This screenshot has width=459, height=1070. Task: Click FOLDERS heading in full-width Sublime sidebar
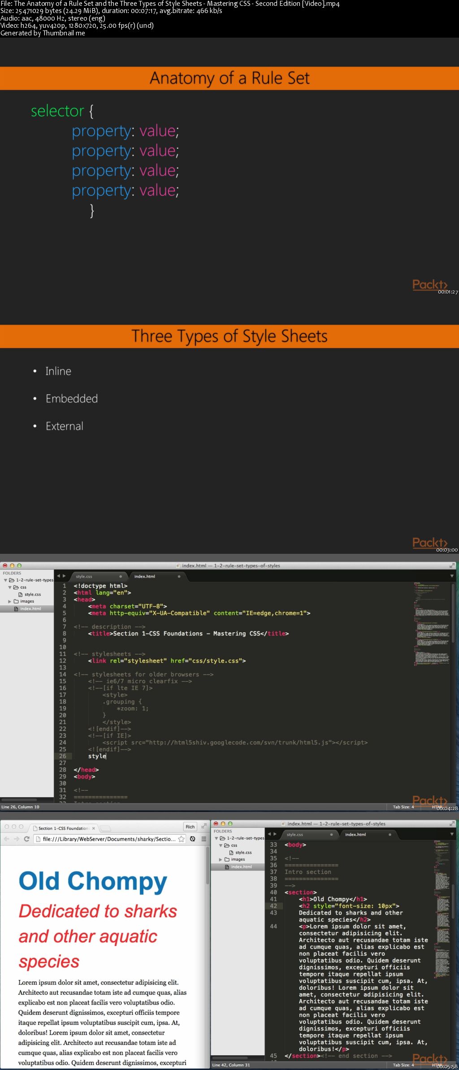tap(12, 573)
